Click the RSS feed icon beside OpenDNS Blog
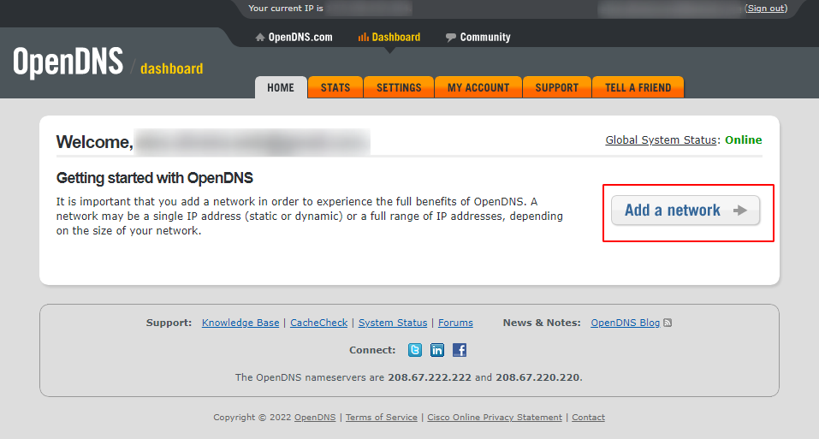Viewport: 819px width, 439px height. (668, 323)
